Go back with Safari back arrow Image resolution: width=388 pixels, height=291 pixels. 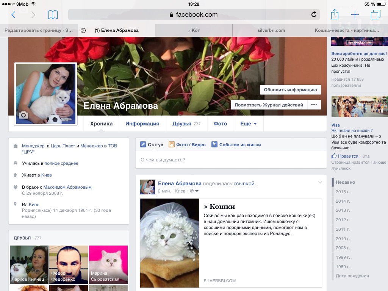[x=13, y=15]
